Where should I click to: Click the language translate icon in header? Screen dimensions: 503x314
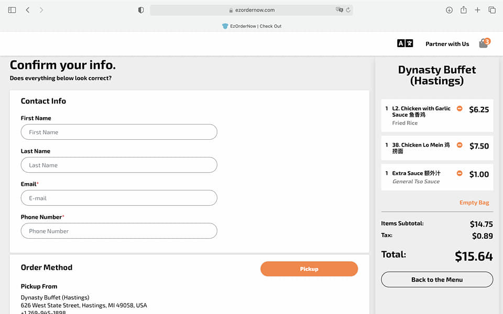click(404, 44)
